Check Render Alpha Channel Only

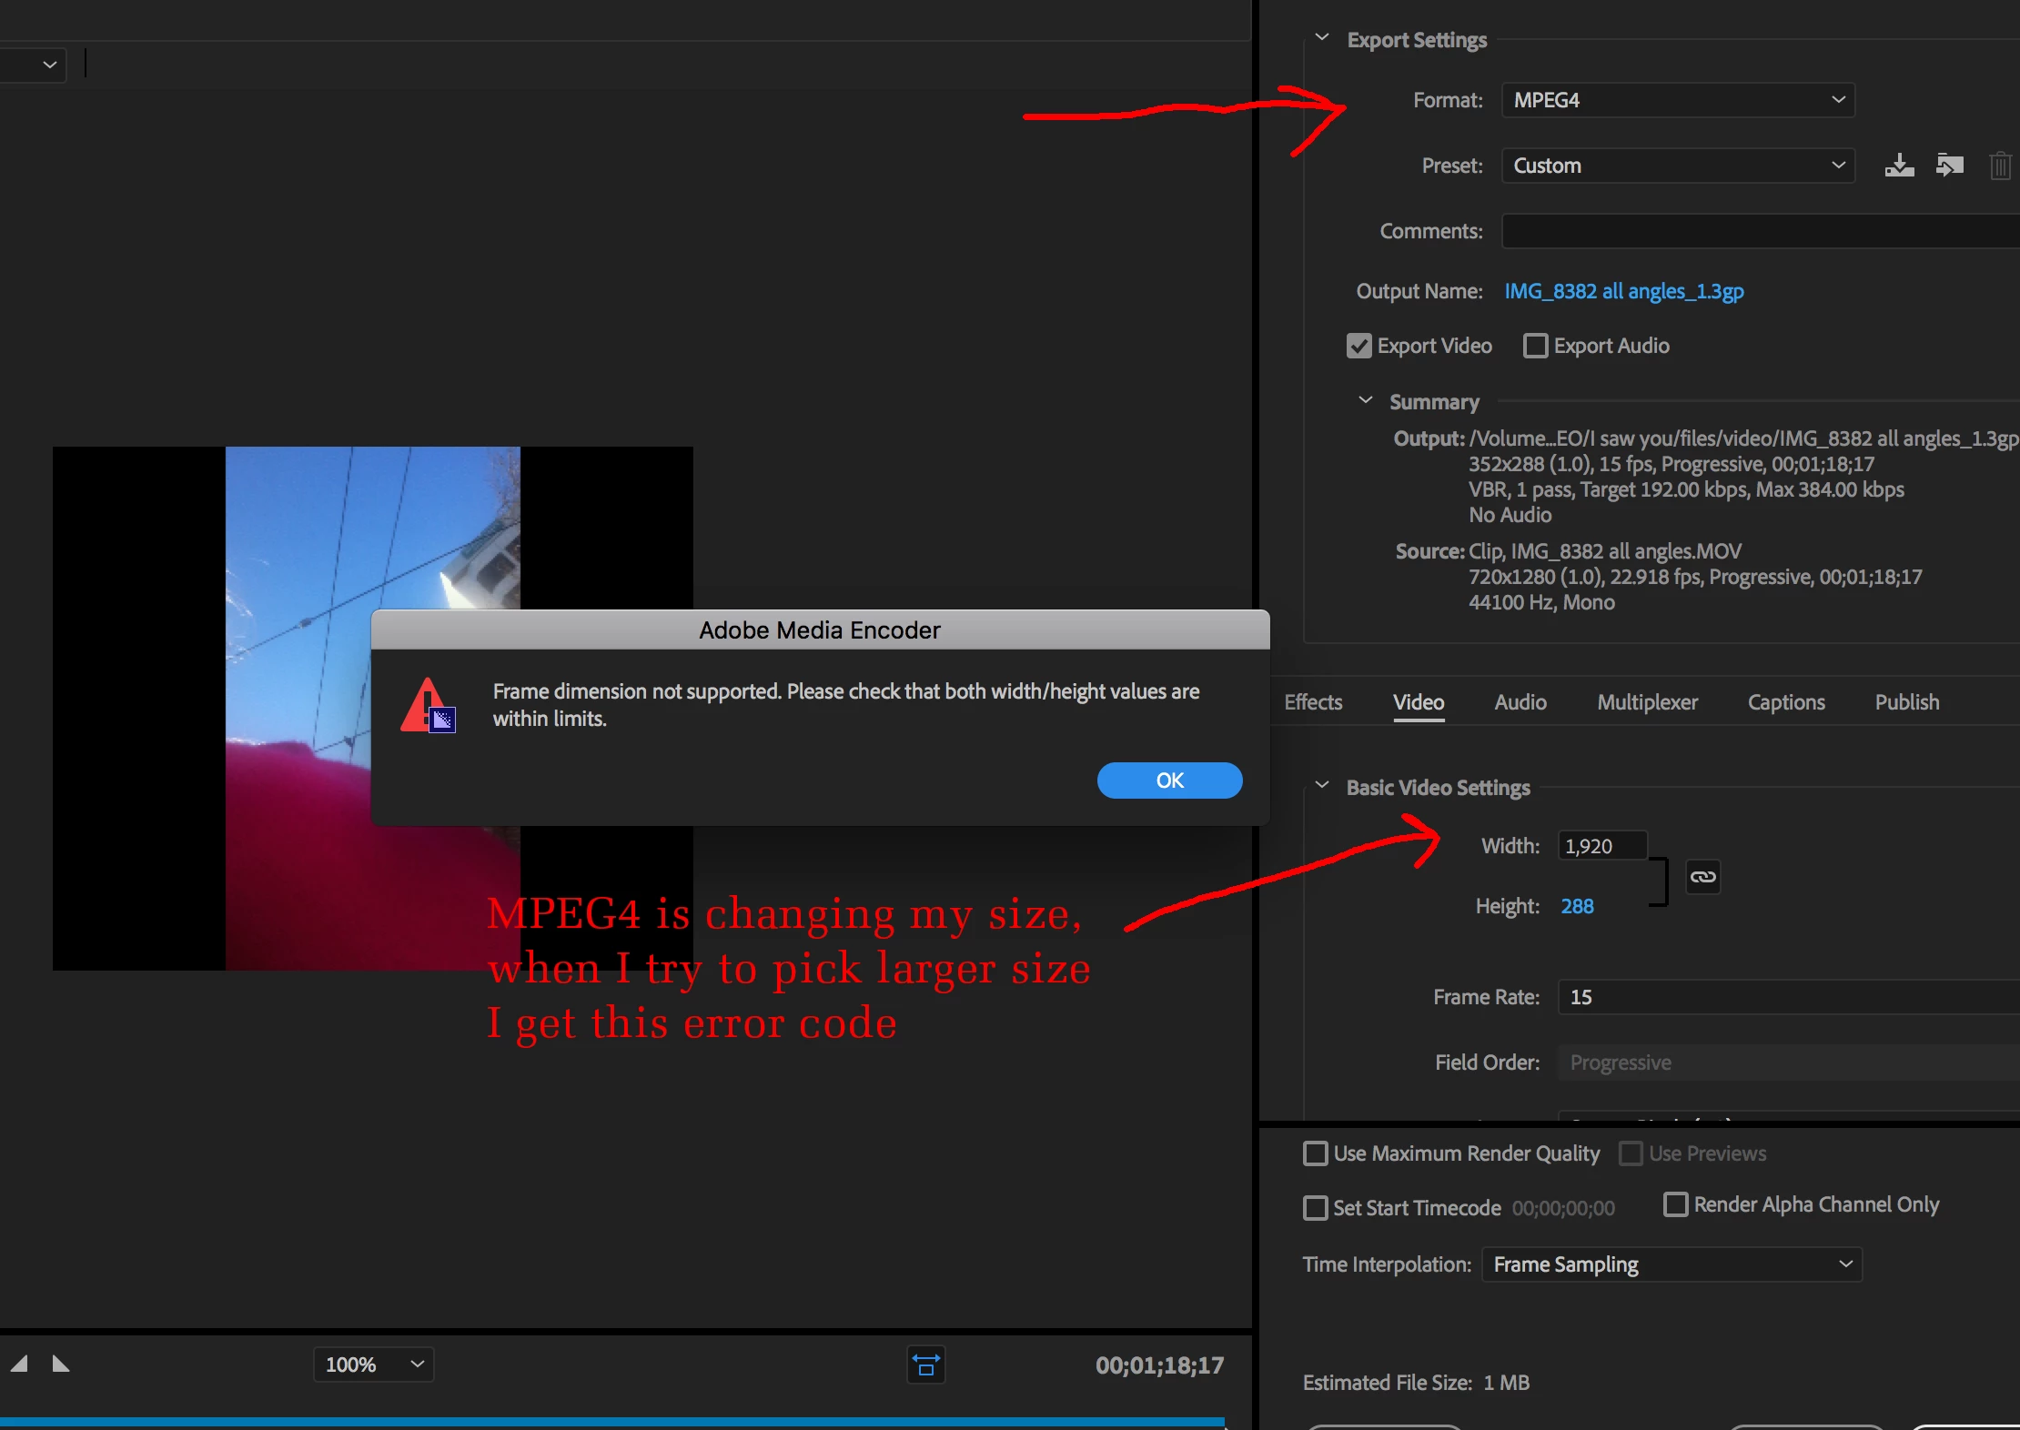(x=1675, y=1205)
